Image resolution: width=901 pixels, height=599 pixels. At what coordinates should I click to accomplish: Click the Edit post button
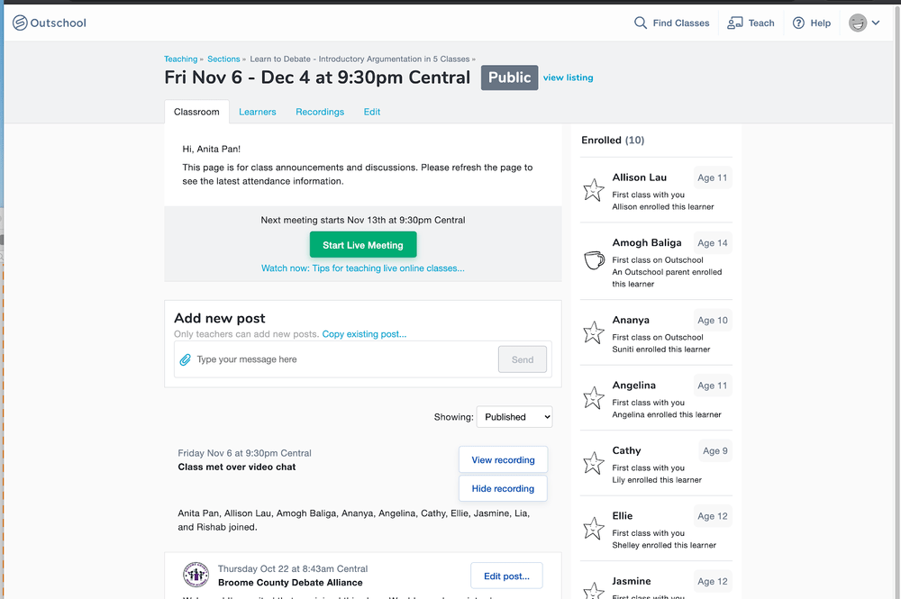506,576
